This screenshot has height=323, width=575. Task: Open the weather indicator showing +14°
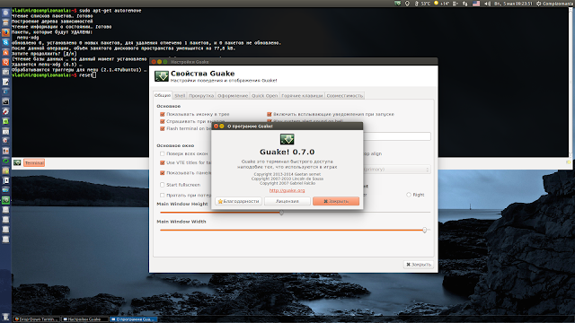(x=441, y=4)
